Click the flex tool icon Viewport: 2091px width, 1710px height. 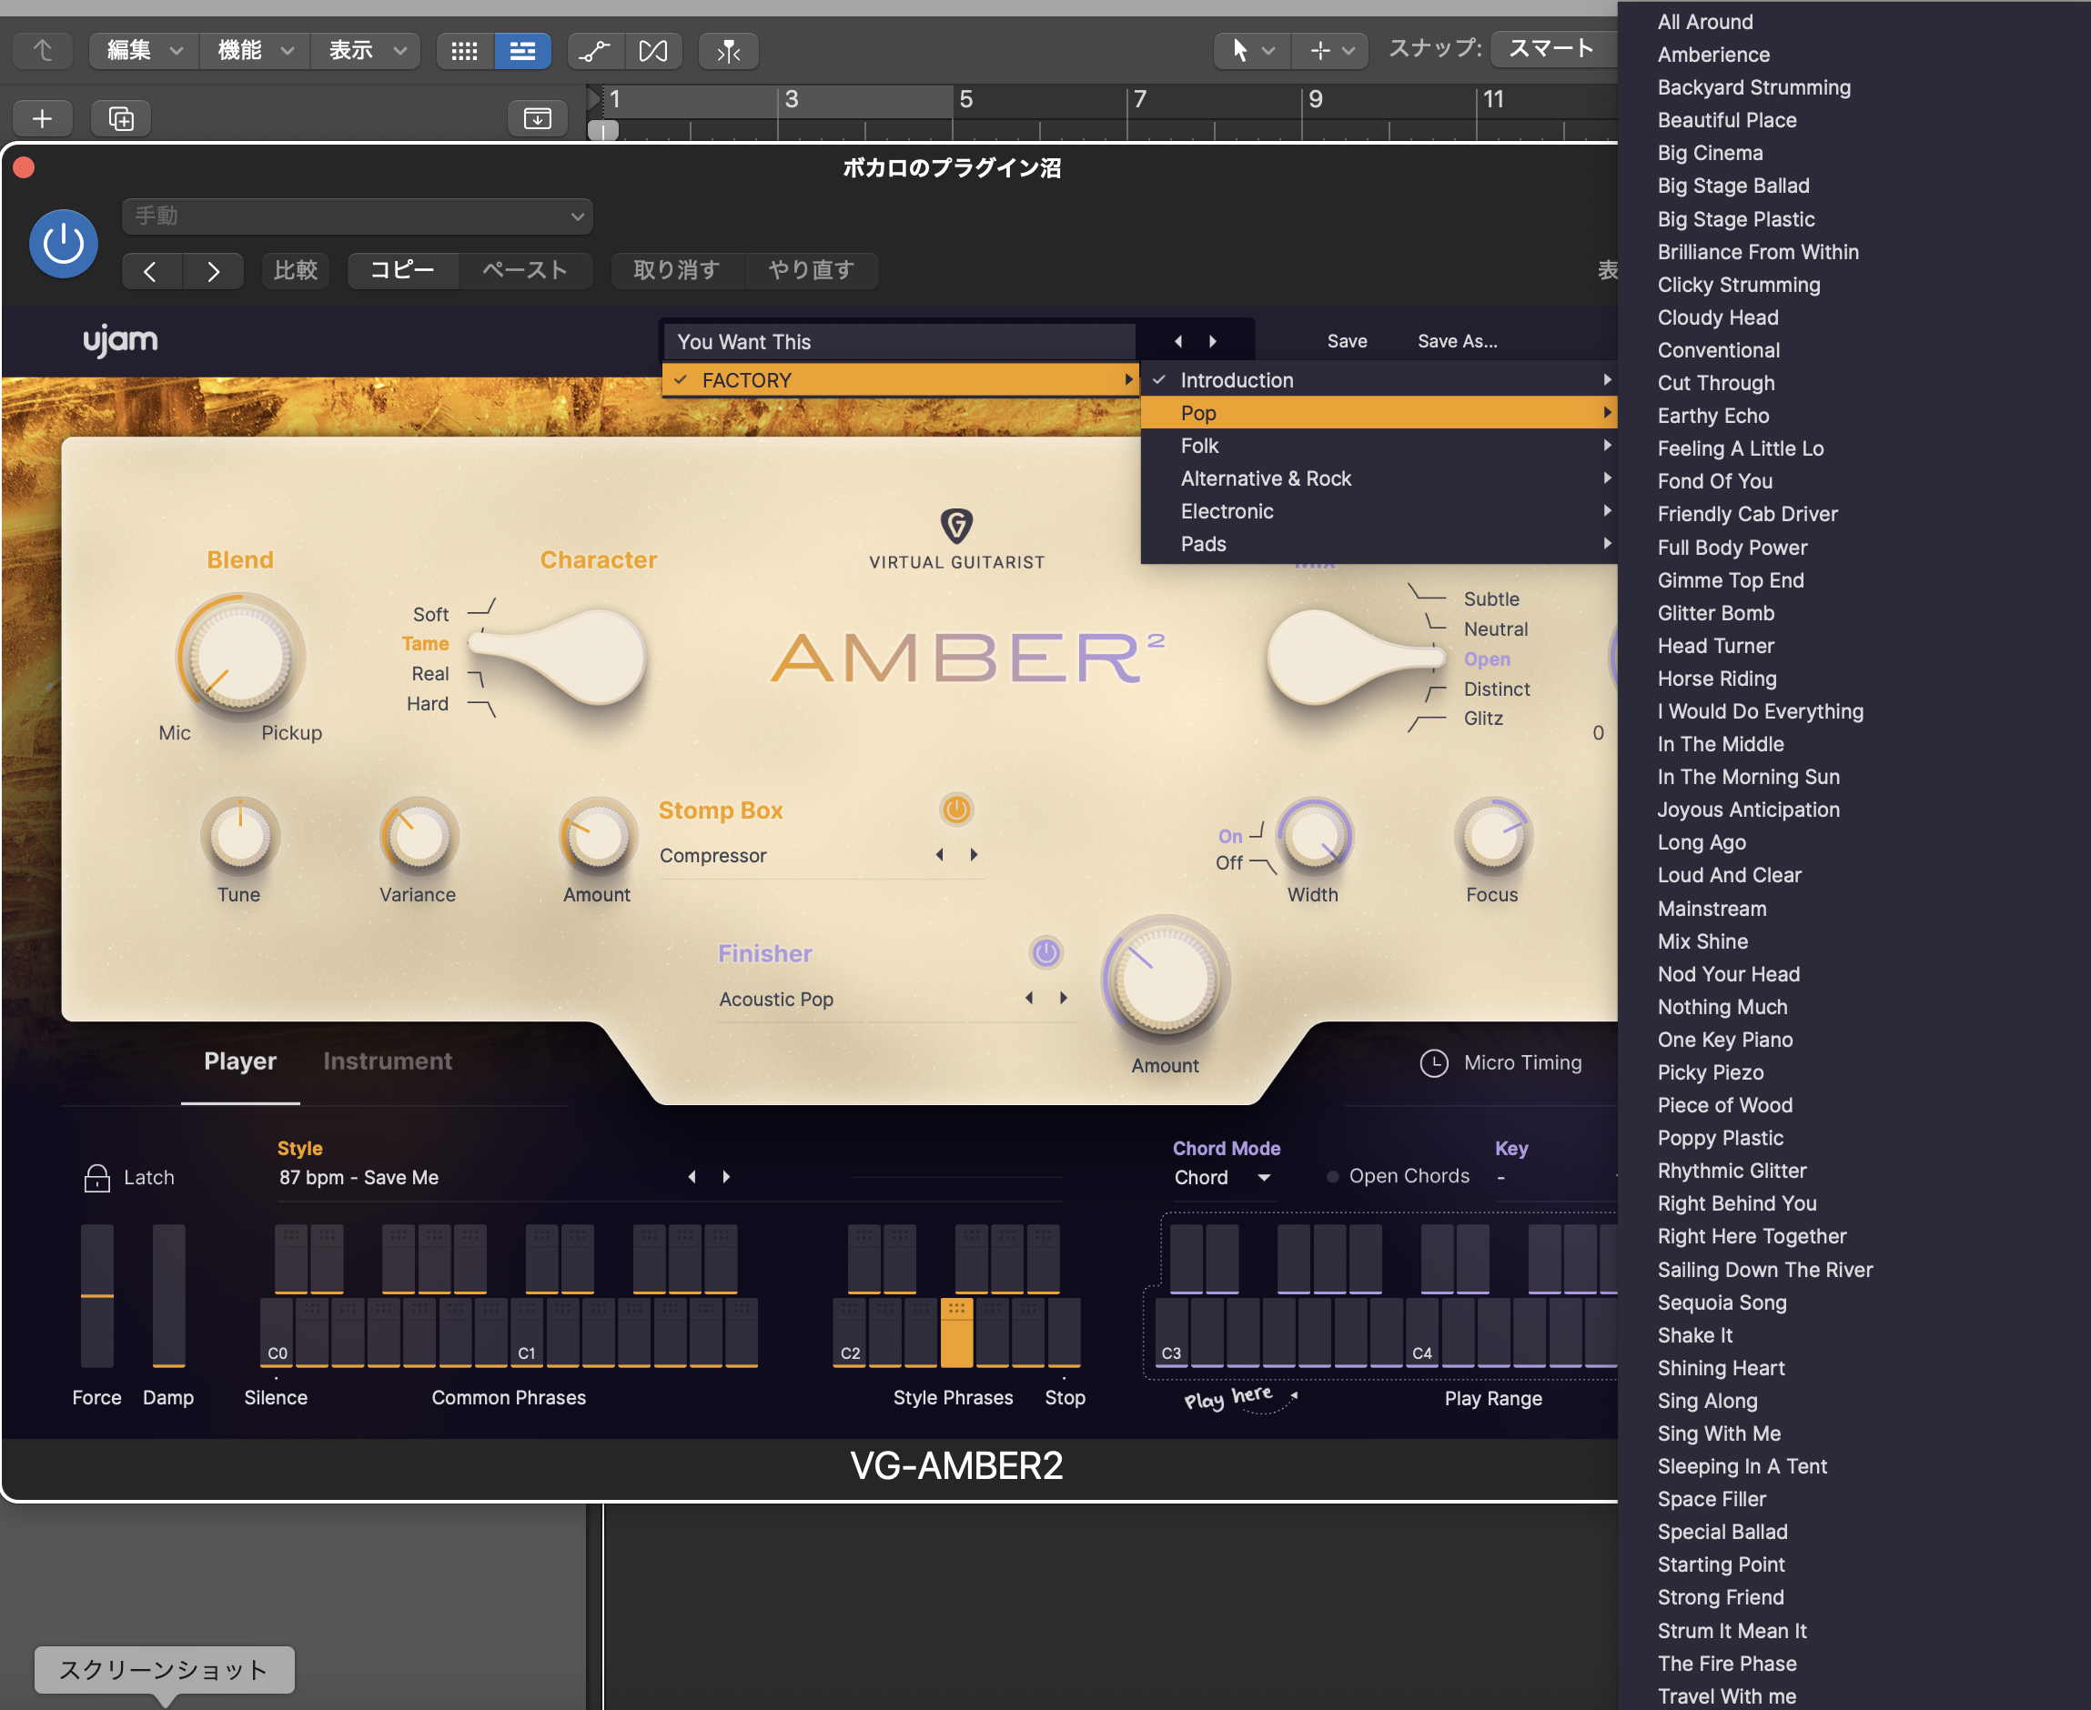653,50
